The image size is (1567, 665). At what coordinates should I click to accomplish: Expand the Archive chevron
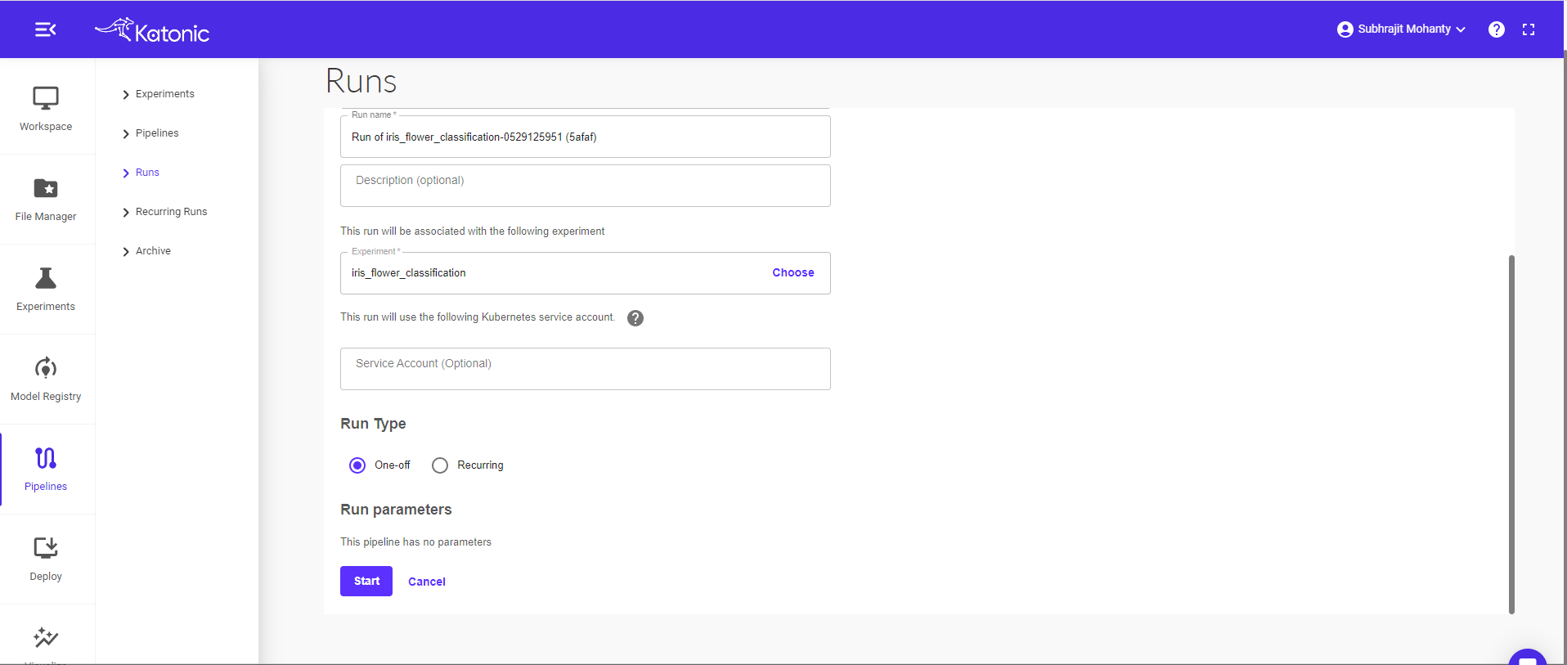pyautogui.click(x=126, y=252)
